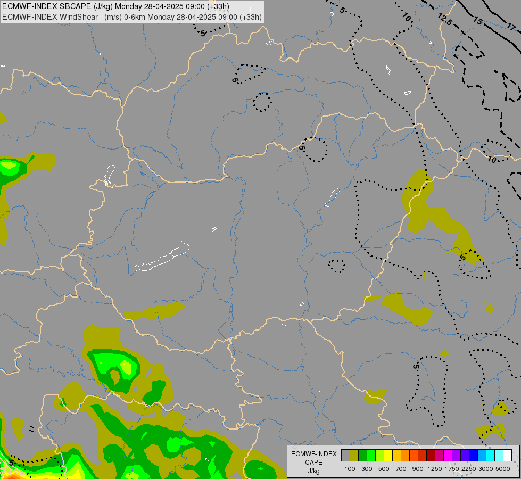
Task: Select the dark green legend swatch before 300
Action: pyautogui.click(x=362, y=455)
